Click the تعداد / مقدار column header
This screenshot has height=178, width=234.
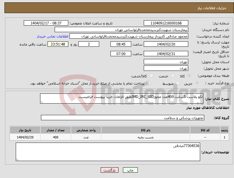click(x=56, y=130)
